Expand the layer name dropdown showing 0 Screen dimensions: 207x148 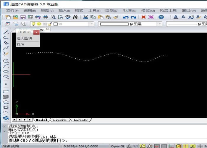point(91,24)
